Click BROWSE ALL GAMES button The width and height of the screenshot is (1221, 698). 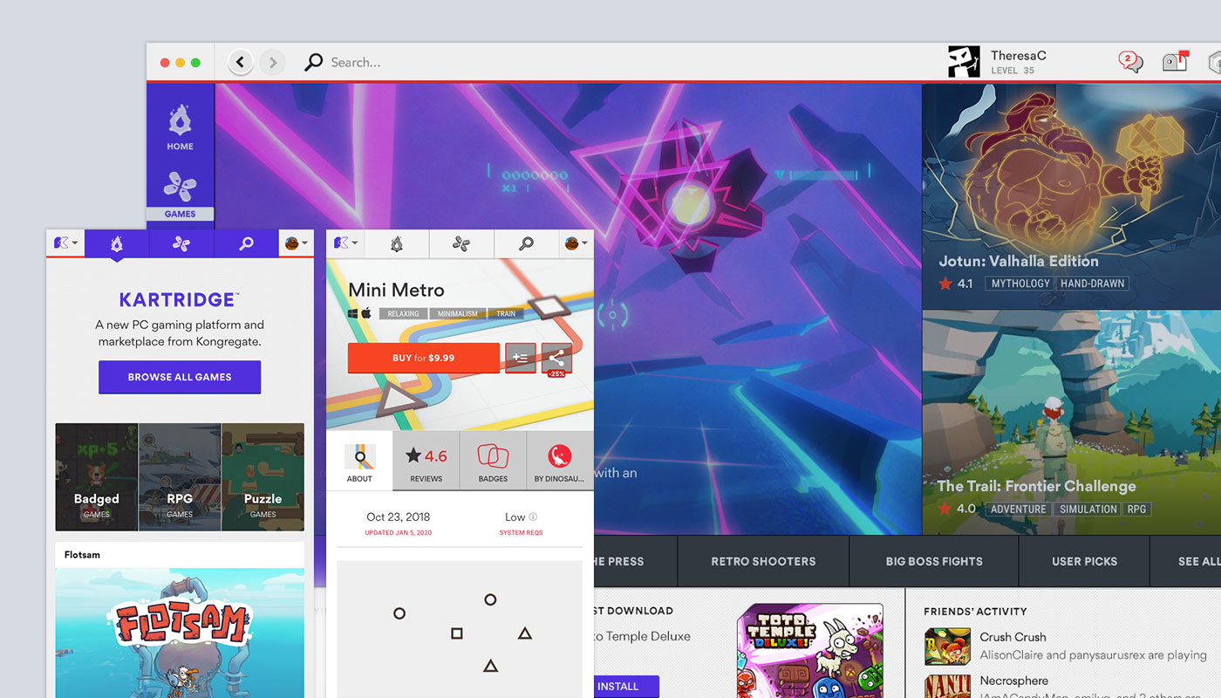tap(180, 377)
